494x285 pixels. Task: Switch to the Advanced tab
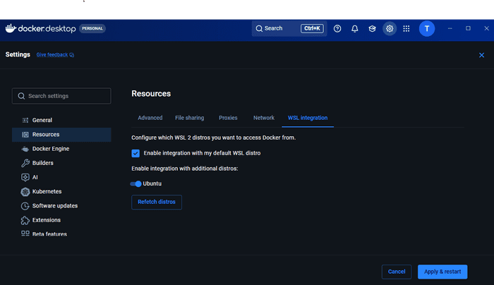(x=150, y=118)
